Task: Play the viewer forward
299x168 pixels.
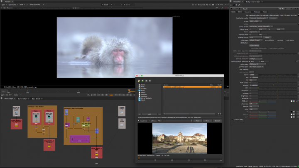Action: coord(116,95)
